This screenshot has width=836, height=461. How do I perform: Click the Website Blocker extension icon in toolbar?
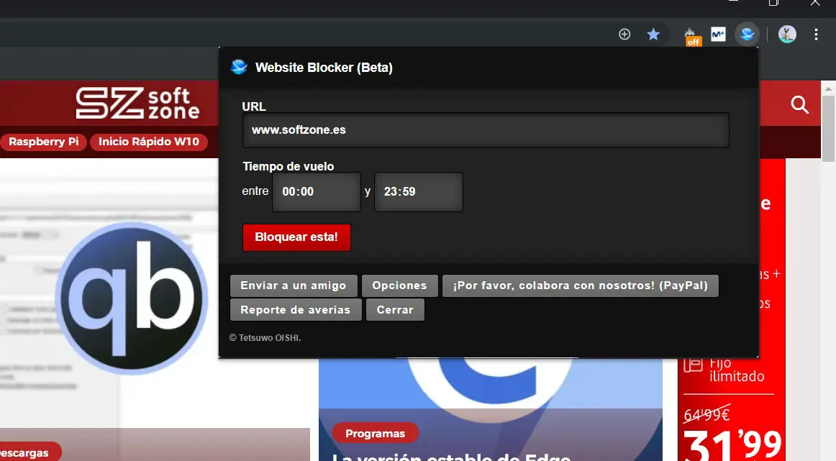[747, 35]
